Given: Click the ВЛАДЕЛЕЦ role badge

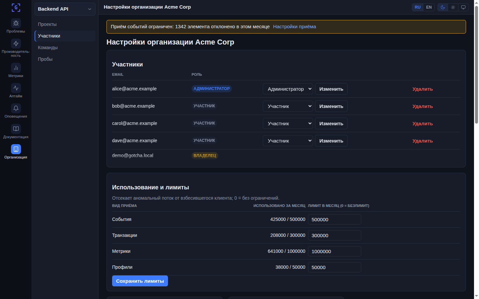Looking at the screenshot, I should 205,155.
